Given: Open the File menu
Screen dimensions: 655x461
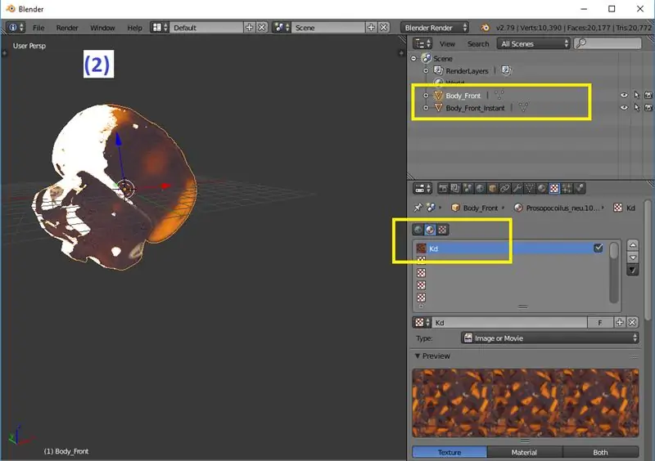Looking at the screenshot, I should [38, 27].
